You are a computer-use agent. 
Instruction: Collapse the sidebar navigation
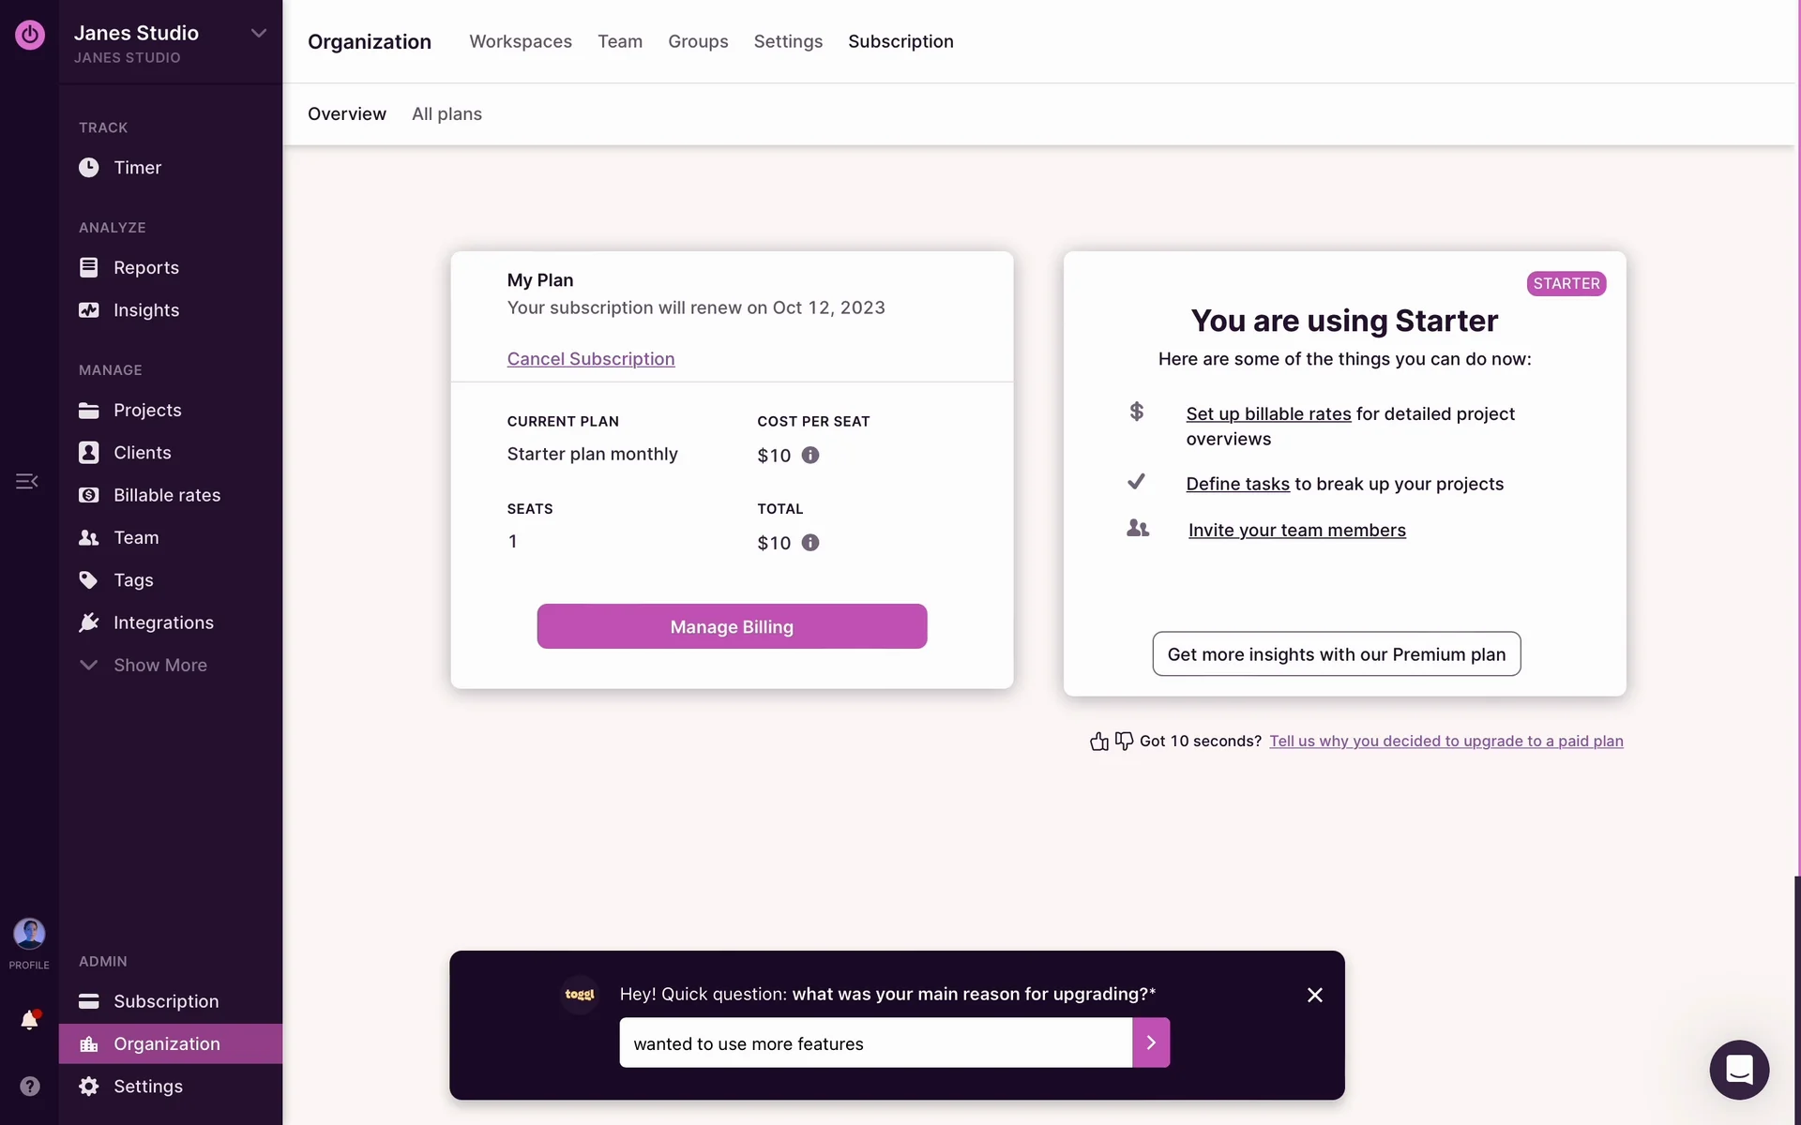(x=26, y=481)
